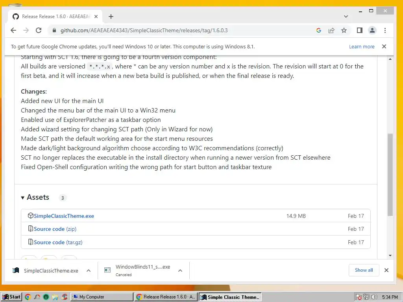This screenshot has width=403, height=302.
Task: Switch to Simple Classic Theme taskbar window
Action: (x=230, y=297)
